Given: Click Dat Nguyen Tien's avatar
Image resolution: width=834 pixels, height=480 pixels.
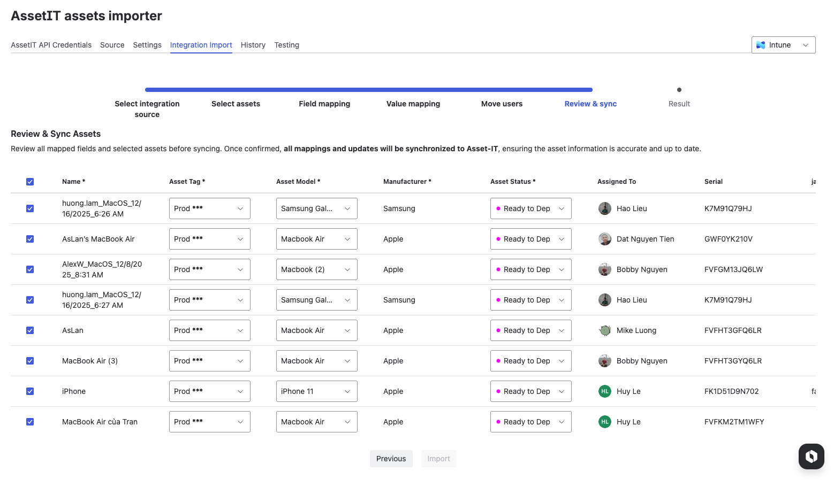Looking at the screenshot, I should click(605, 239).
